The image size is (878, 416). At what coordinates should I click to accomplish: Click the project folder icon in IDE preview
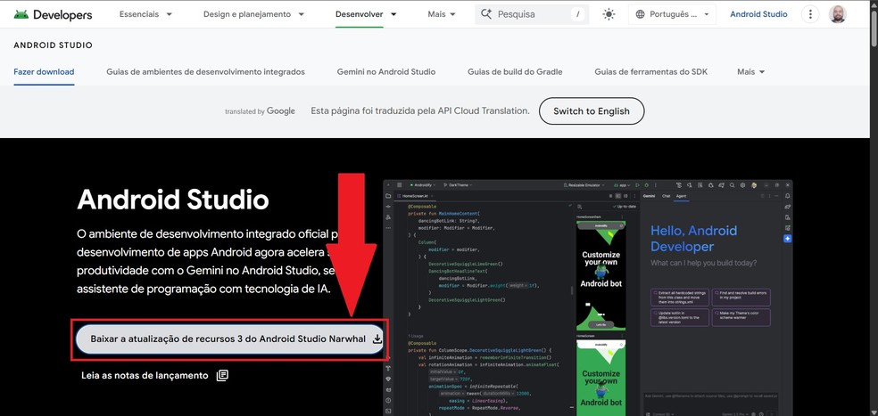[388, 196]
